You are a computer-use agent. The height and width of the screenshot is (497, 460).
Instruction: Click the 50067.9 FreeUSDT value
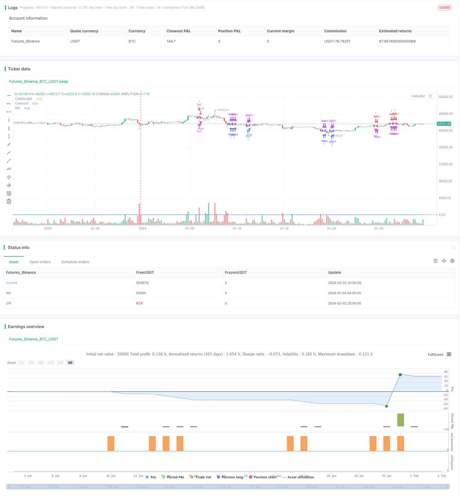142,283
